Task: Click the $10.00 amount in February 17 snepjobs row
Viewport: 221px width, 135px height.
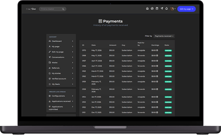Action: pyautogui.click(x=112, y=81)
